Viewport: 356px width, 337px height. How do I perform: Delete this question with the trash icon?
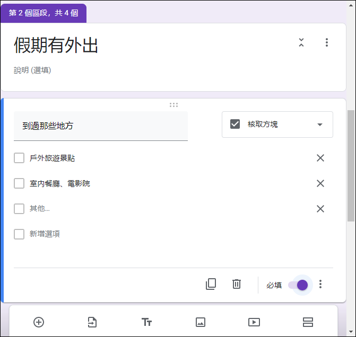coord(236,284)
